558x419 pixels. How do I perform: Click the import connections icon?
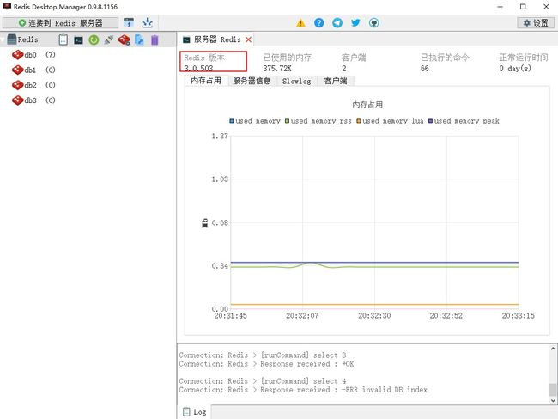129,23
